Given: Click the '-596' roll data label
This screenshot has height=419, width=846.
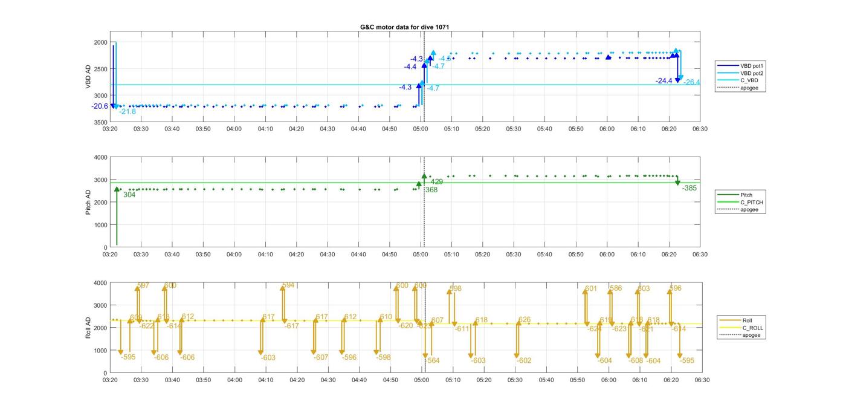Looking at the screenshot, I should [349, 358].
